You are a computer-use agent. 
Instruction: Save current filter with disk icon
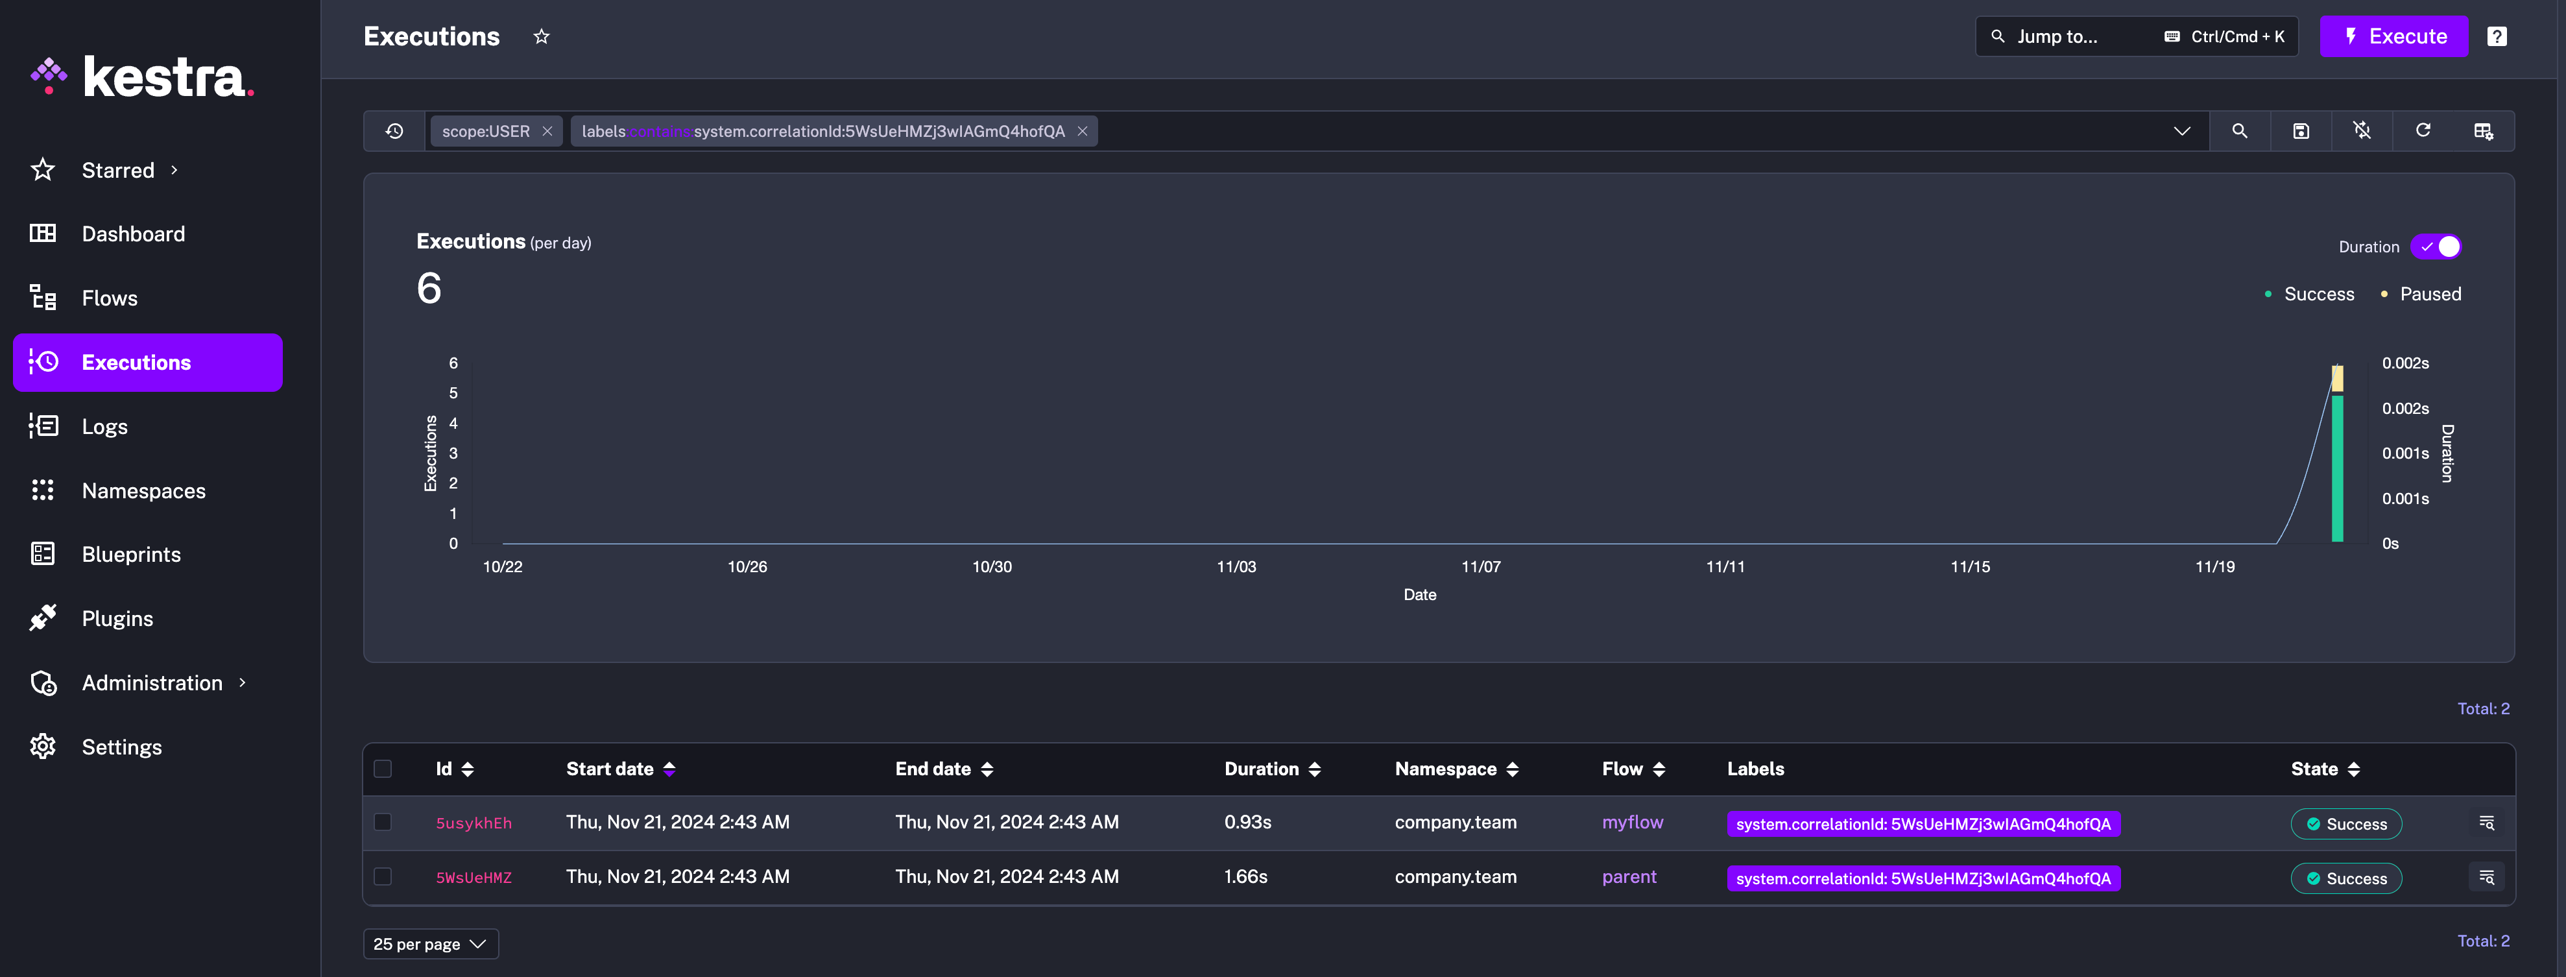click(2300, 130)
